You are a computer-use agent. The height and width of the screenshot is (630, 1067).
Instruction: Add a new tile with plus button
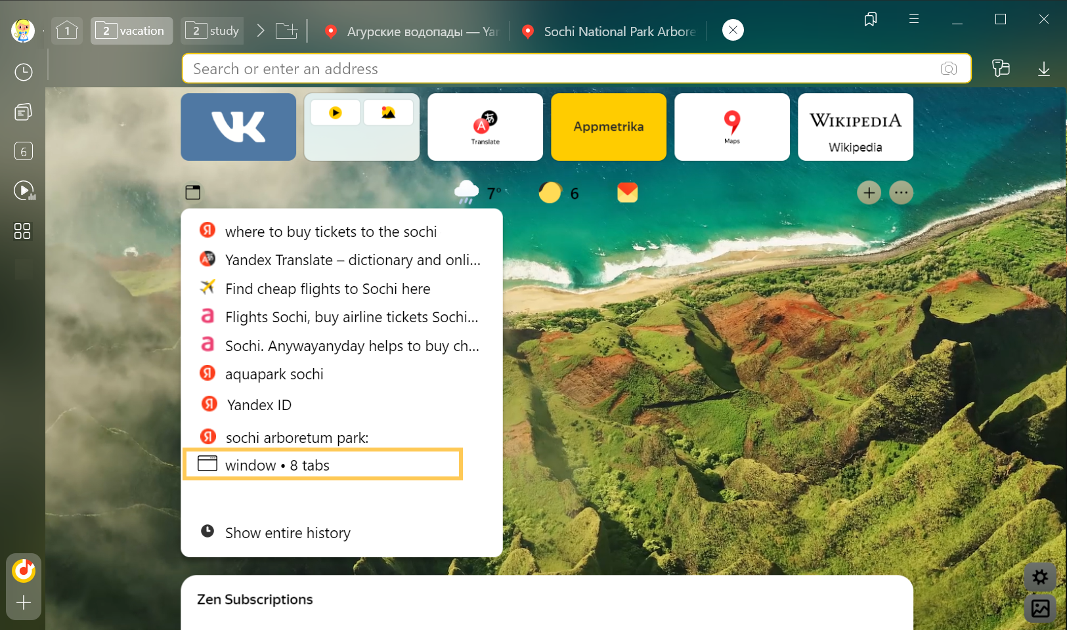pyautogui.click(x=869, y=193)
